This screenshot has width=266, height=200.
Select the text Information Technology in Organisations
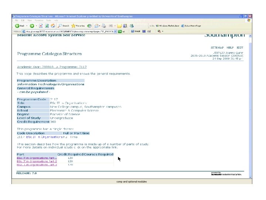point(51,84)
